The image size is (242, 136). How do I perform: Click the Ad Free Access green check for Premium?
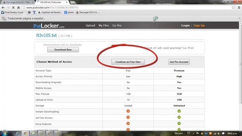tap(179, 117)
